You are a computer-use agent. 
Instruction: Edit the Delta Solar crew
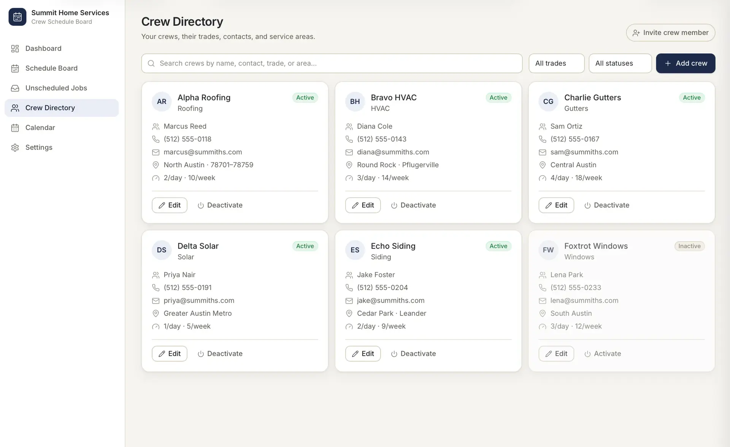tap(170, 353)
